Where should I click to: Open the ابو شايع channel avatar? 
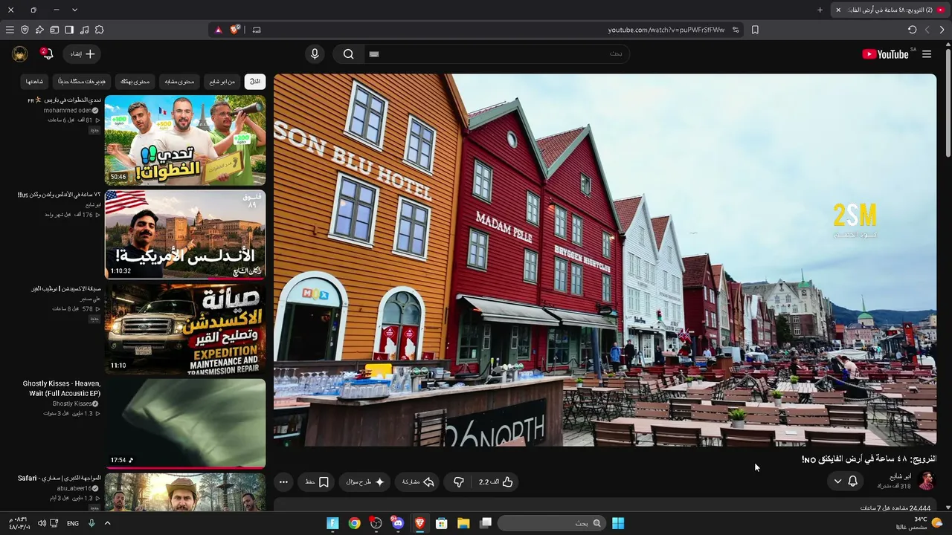[926, 481]
